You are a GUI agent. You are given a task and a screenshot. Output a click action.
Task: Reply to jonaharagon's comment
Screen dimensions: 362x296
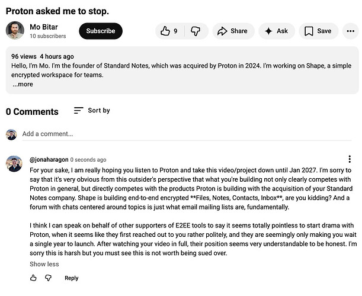tap(71, 278)
